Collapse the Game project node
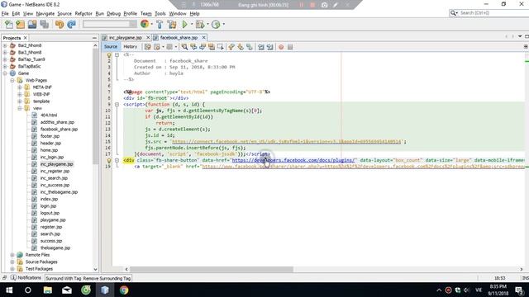 (5, 73)
